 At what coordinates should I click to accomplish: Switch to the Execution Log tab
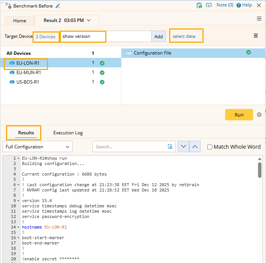coord(68,133)
